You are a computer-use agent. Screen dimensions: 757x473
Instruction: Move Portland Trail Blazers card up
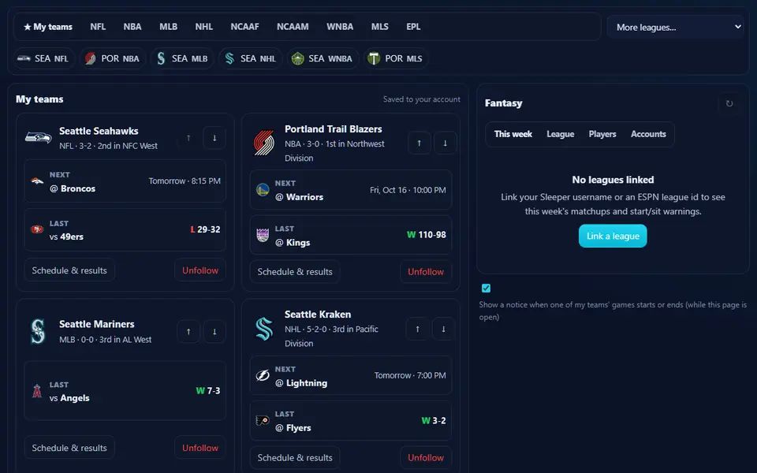pos(419,143)
